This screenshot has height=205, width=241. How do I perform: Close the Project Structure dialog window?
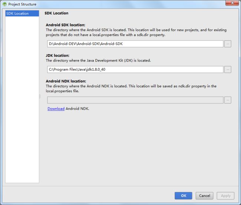232,3
